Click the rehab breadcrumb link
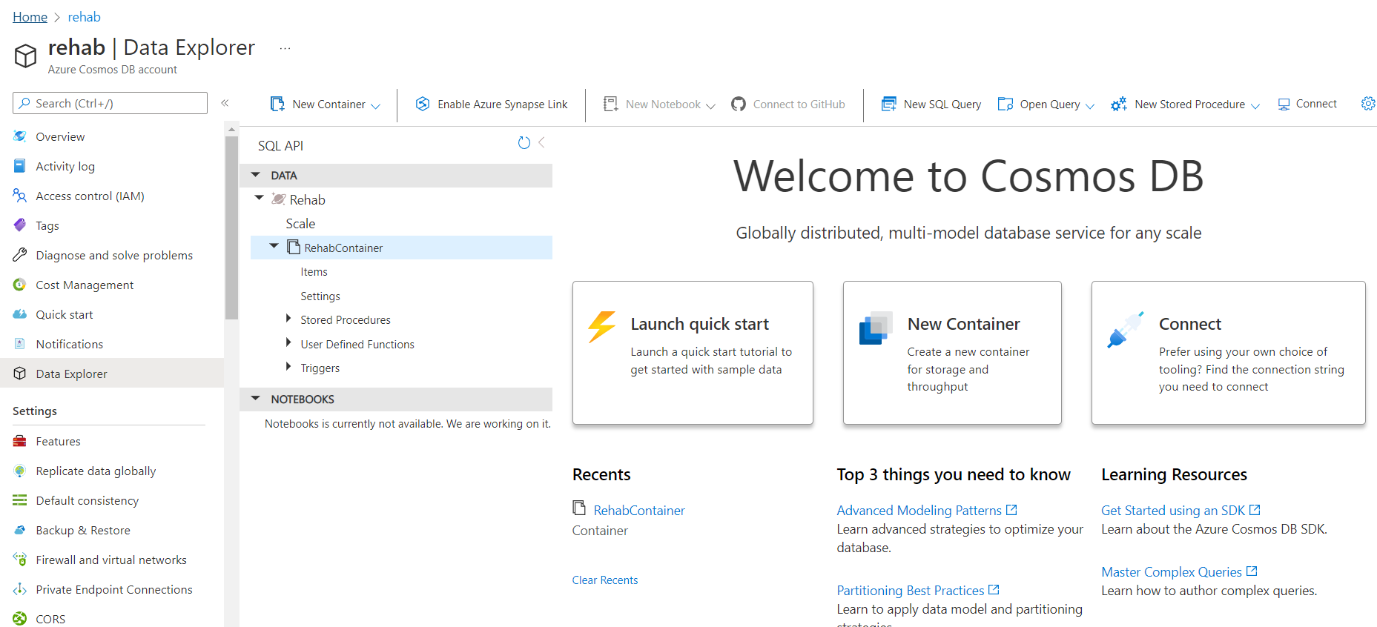This screenshot has height=627, width=1377. (x=84, y=17)
